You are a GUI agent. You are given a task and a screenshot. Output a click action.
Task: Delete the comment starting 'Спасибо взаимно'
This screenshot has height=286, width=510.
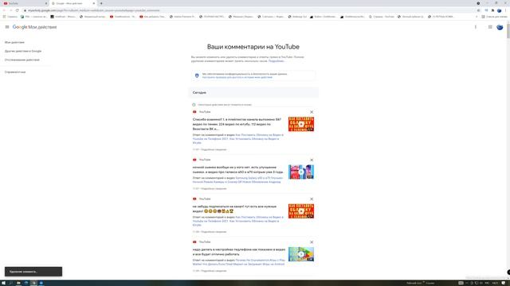tap(312, 112)
